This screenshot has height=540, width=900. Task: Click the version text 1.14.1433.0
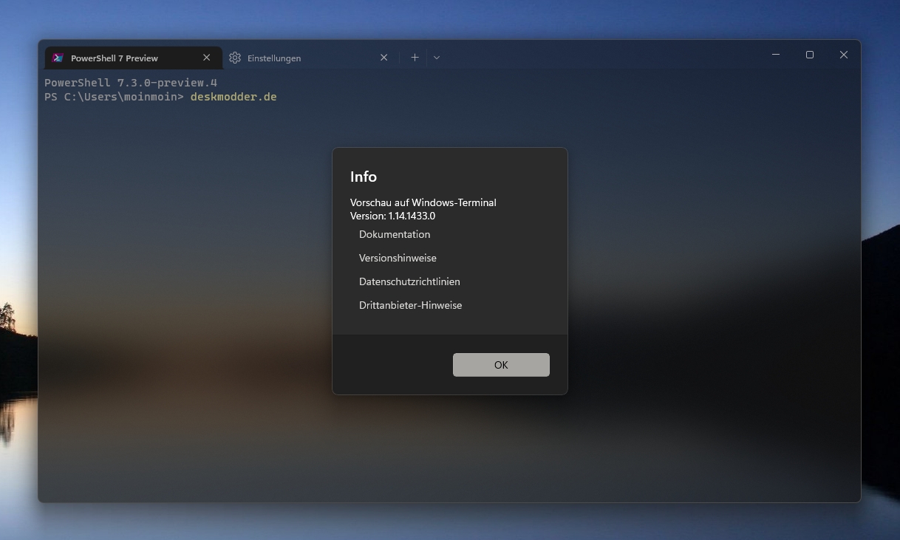[x=412, y=216]
